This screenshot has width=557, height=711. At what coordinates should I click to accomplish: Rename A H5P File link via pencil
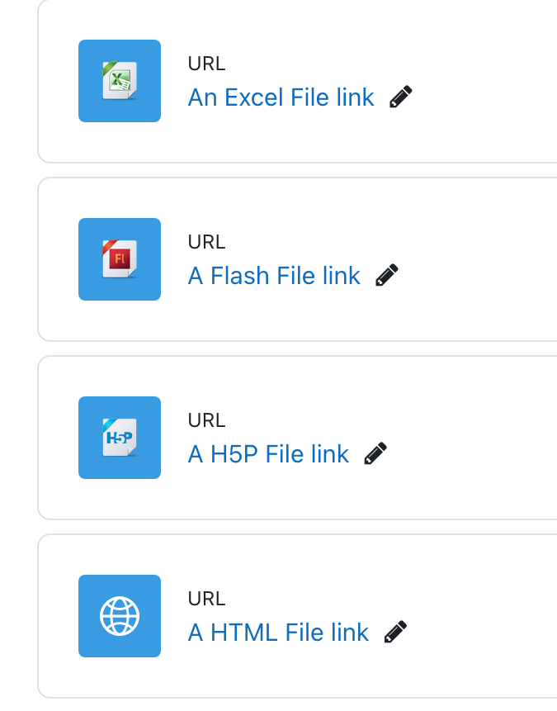coord(375,453)
